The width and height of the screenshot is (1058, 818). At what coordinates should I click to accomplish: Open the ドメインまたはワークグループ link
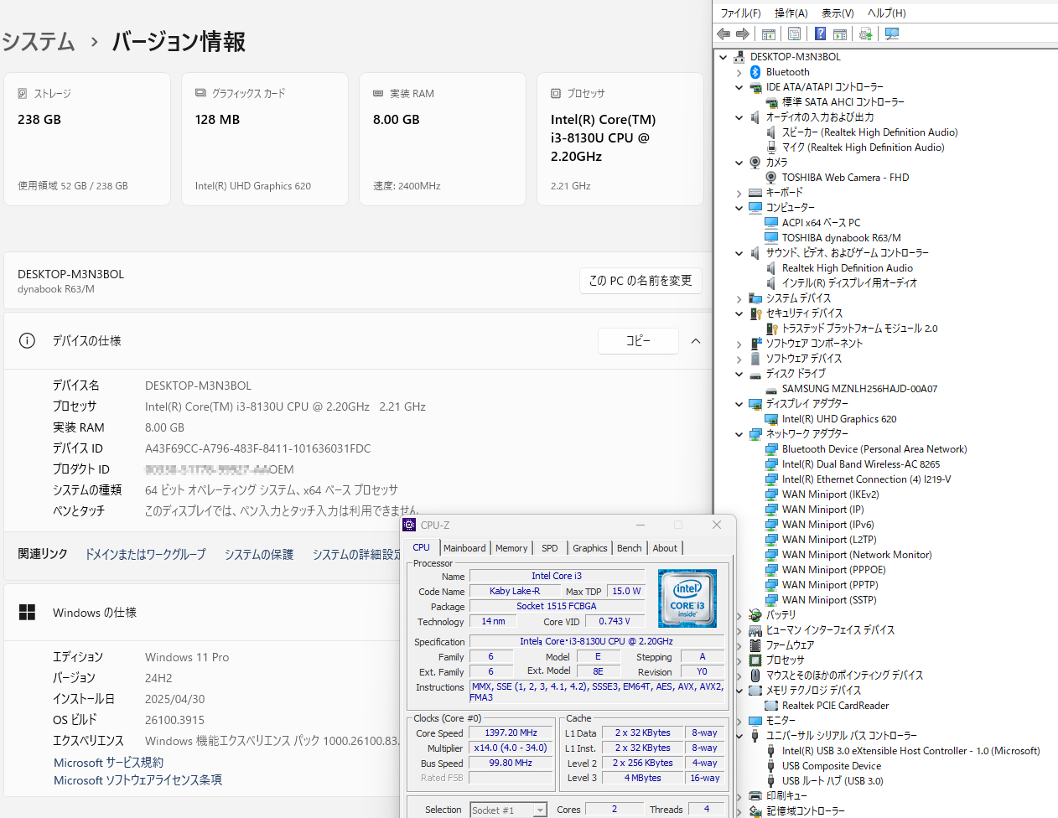pos(146,554)
